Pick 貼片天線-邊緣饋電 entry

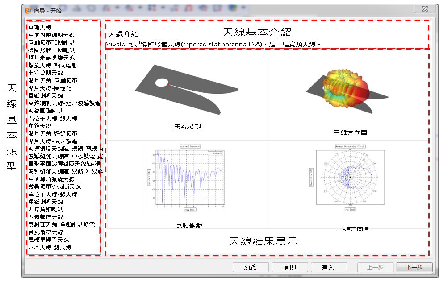[53, 134]
